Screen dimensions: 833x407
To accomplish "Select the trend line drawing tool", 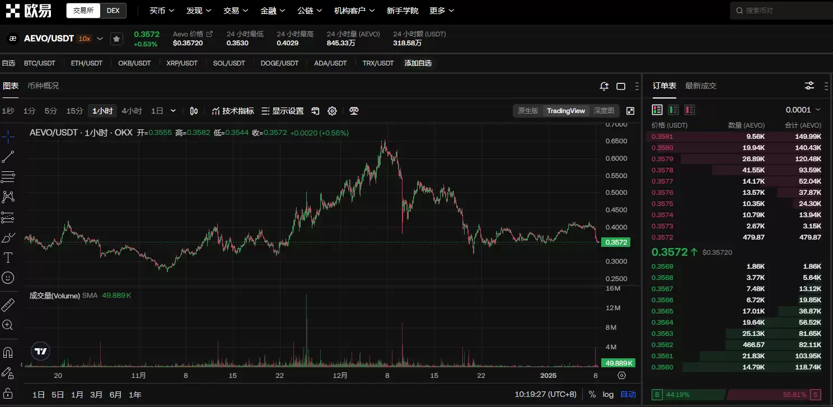I will (x=8, y=157).
